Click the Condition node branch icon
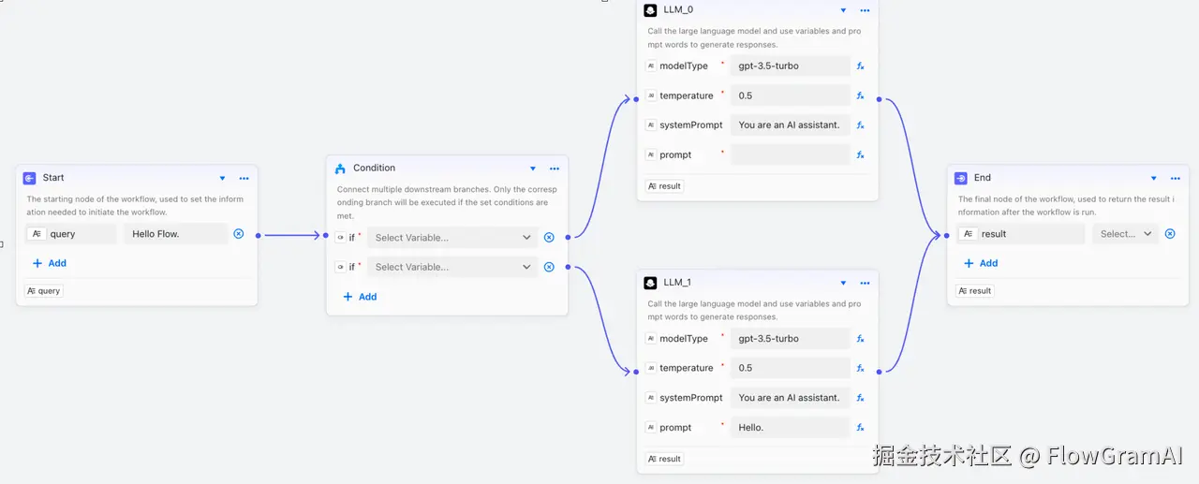This screenshot has width=1199, height=484. point(340,169)
